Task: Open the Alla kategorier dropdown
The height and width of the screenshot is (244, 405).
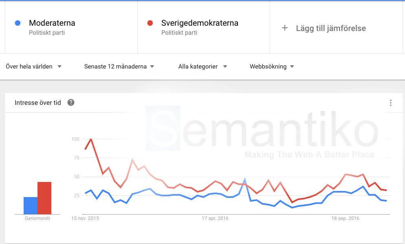Action: point(202,67)
